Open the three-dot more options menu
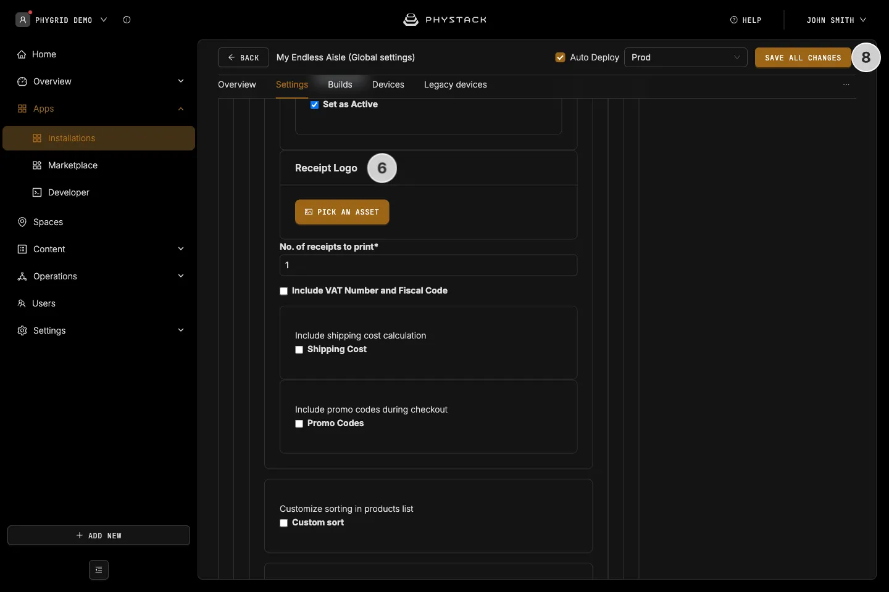Viewport: 889px width, 592px height. click(846, 84)
